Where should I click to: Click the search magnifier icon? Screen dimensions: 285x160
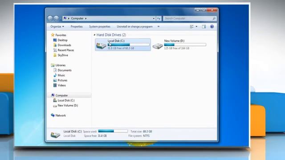(214, 19)
